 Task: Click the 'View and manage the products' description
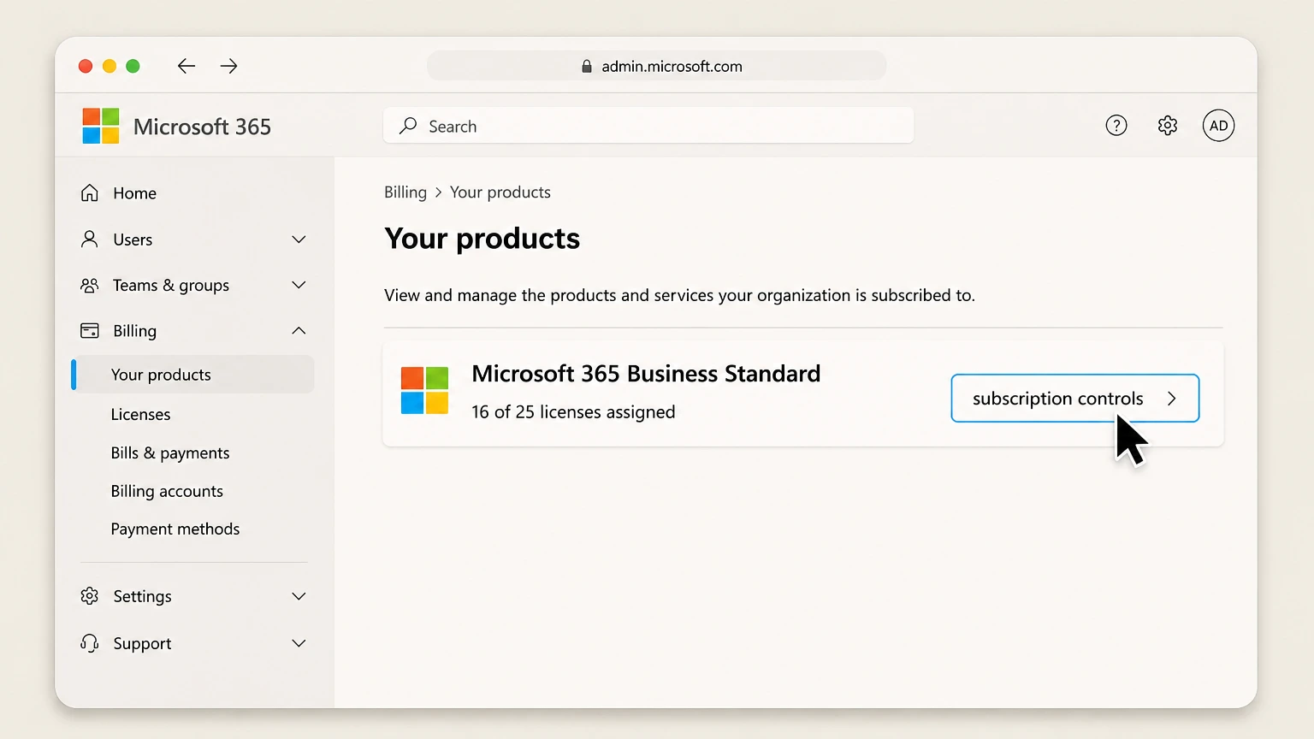pos(679,295)
